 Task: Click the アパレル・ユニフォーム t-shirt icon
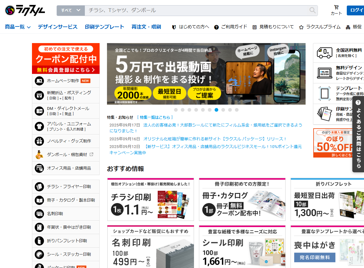tap(39, 126)
